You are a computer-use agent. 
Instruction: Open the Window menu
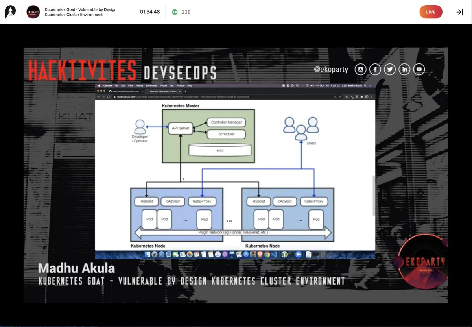pos(181,85)
